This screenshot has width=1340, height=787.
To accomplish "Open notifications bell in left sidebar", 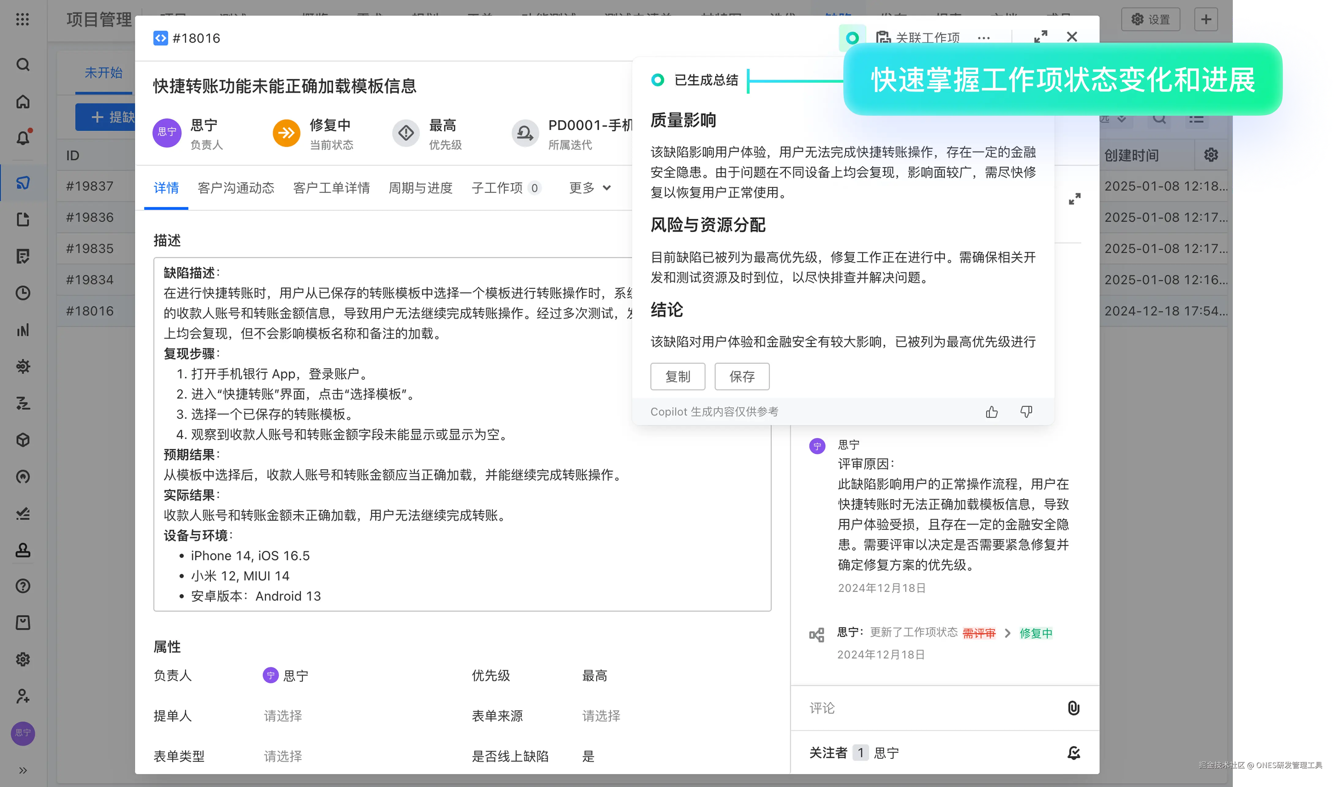I will 23,138.
